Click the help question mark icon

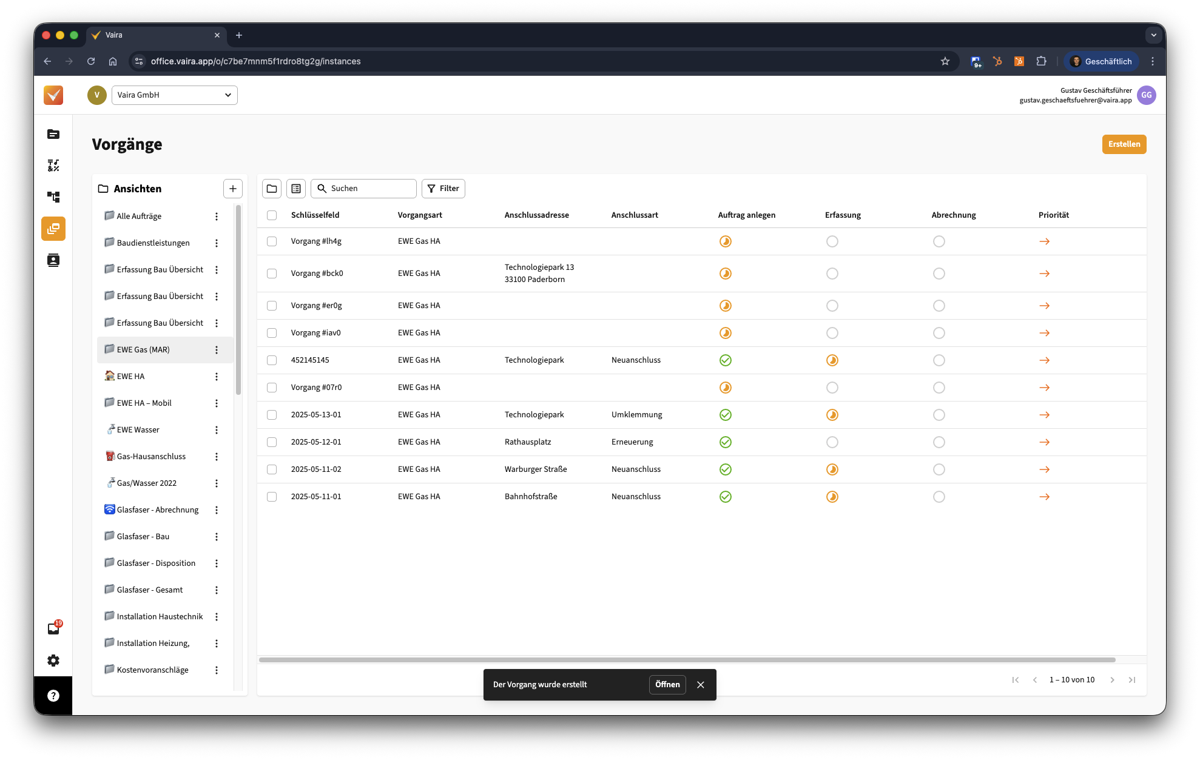pos(53,696)
